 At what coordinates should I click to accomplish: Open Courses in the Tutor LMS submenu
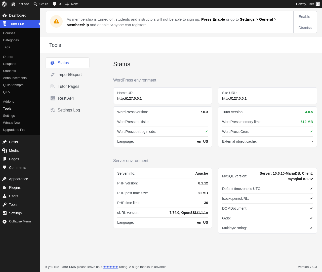[x=9, y=33]
